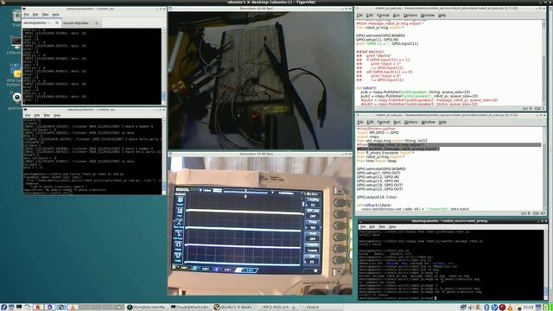
Task: Close the roscore tab in the top-left terminal
Action: [x=97, y=23]
